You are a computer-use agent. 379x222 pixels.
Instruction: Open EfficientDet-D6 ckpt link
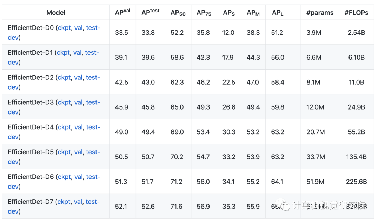[64, 177]
